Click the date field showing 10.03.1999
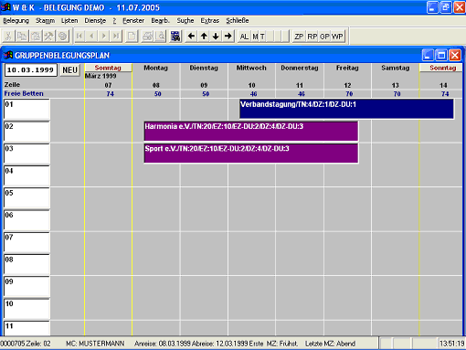 [x=31, y=70]
